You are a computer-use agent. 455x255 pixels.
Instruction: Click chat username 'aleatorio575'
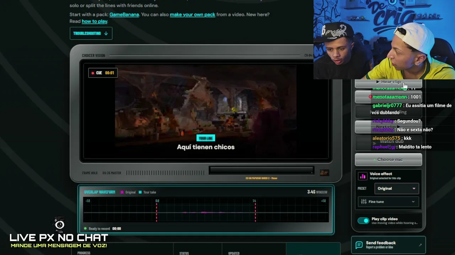point(386,138)
